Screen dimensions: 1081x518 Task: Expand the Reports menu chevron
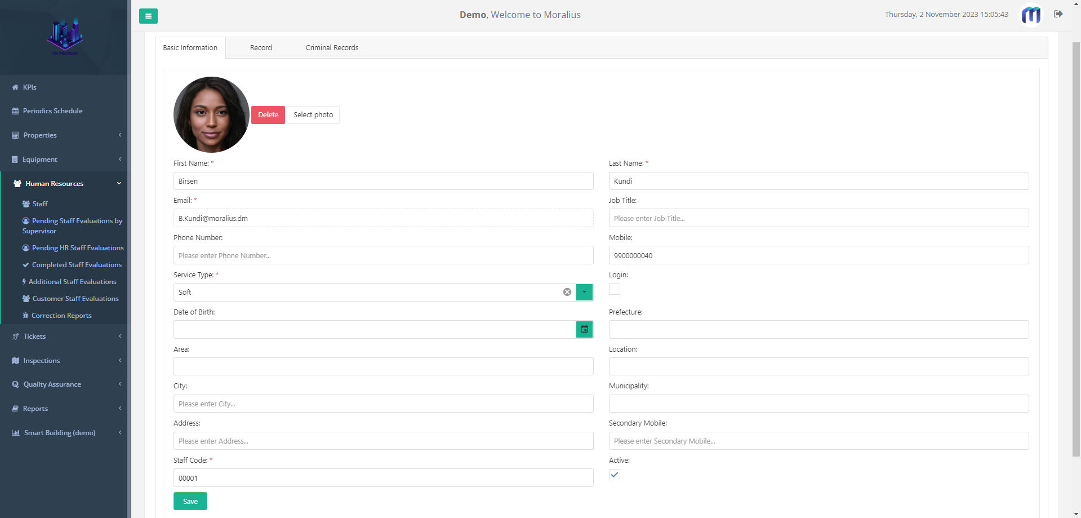point(120,408)
